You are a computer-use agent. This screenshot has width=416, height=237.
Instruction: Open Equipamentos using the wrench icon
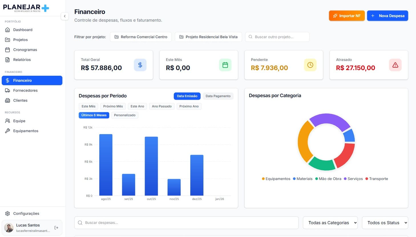coord(8,131)
